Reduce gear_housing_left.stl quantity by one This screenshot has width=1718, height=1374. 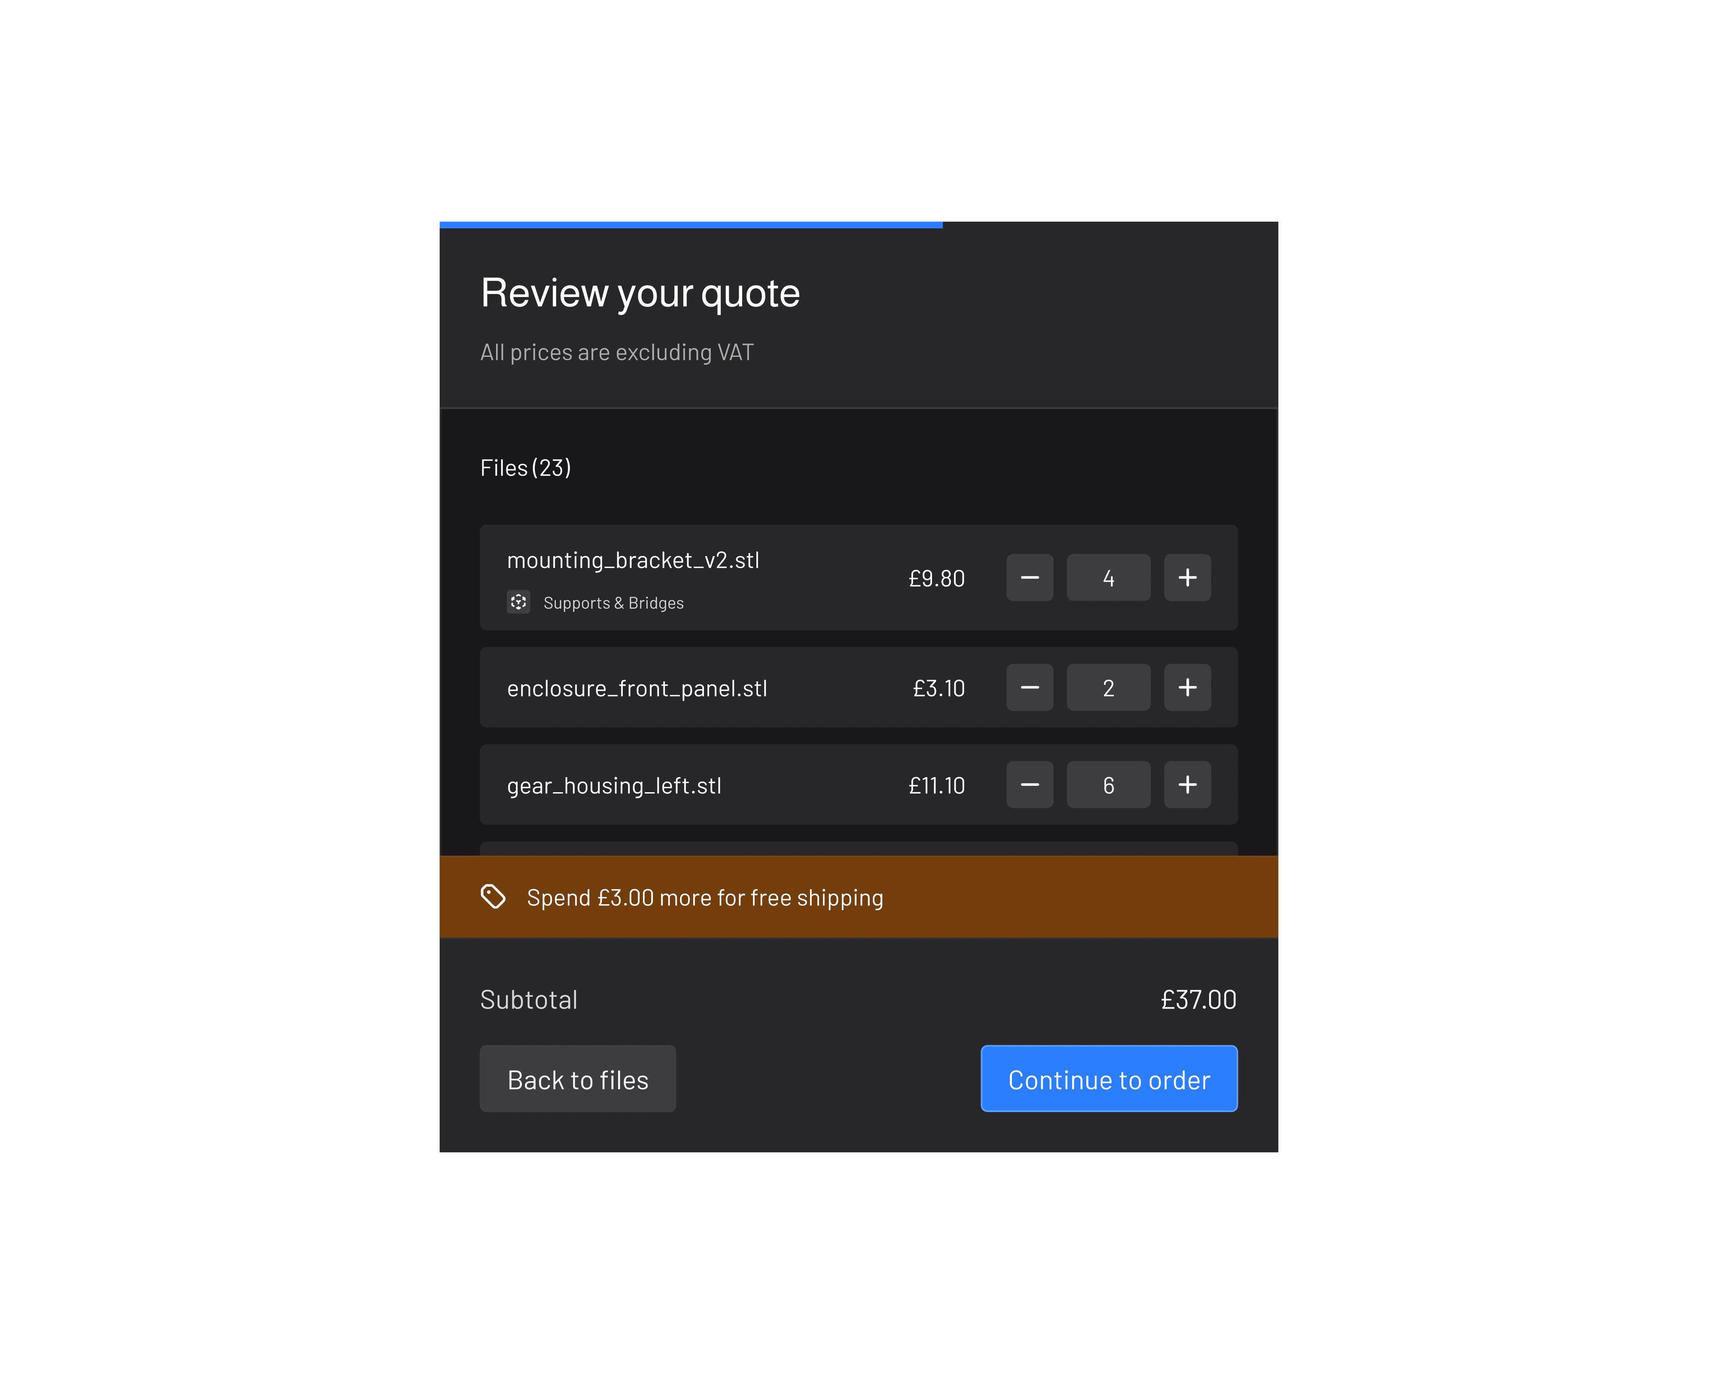1030,784
